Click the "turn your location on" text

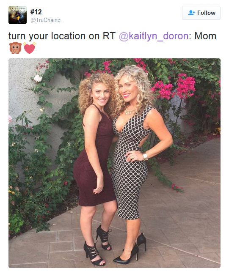tap(54, 36)
